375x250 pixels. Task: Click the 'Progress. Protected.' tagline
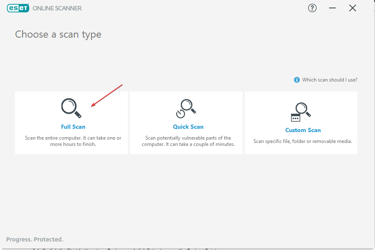tap(35, 240)
